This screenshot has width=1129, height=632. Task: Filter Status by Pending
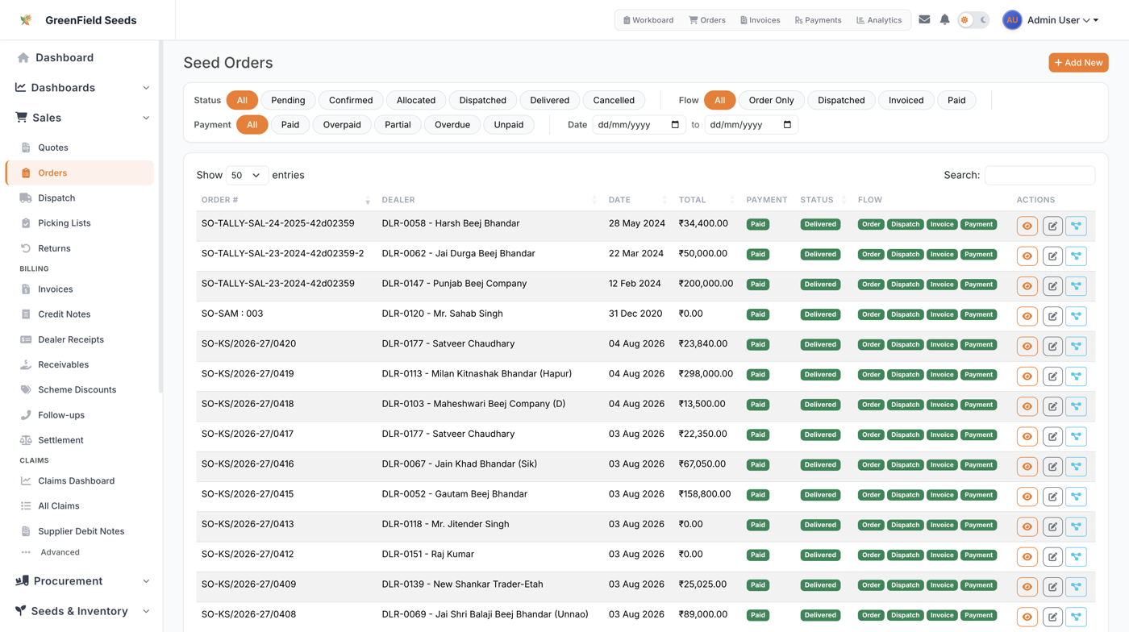[x=288, y=100]
